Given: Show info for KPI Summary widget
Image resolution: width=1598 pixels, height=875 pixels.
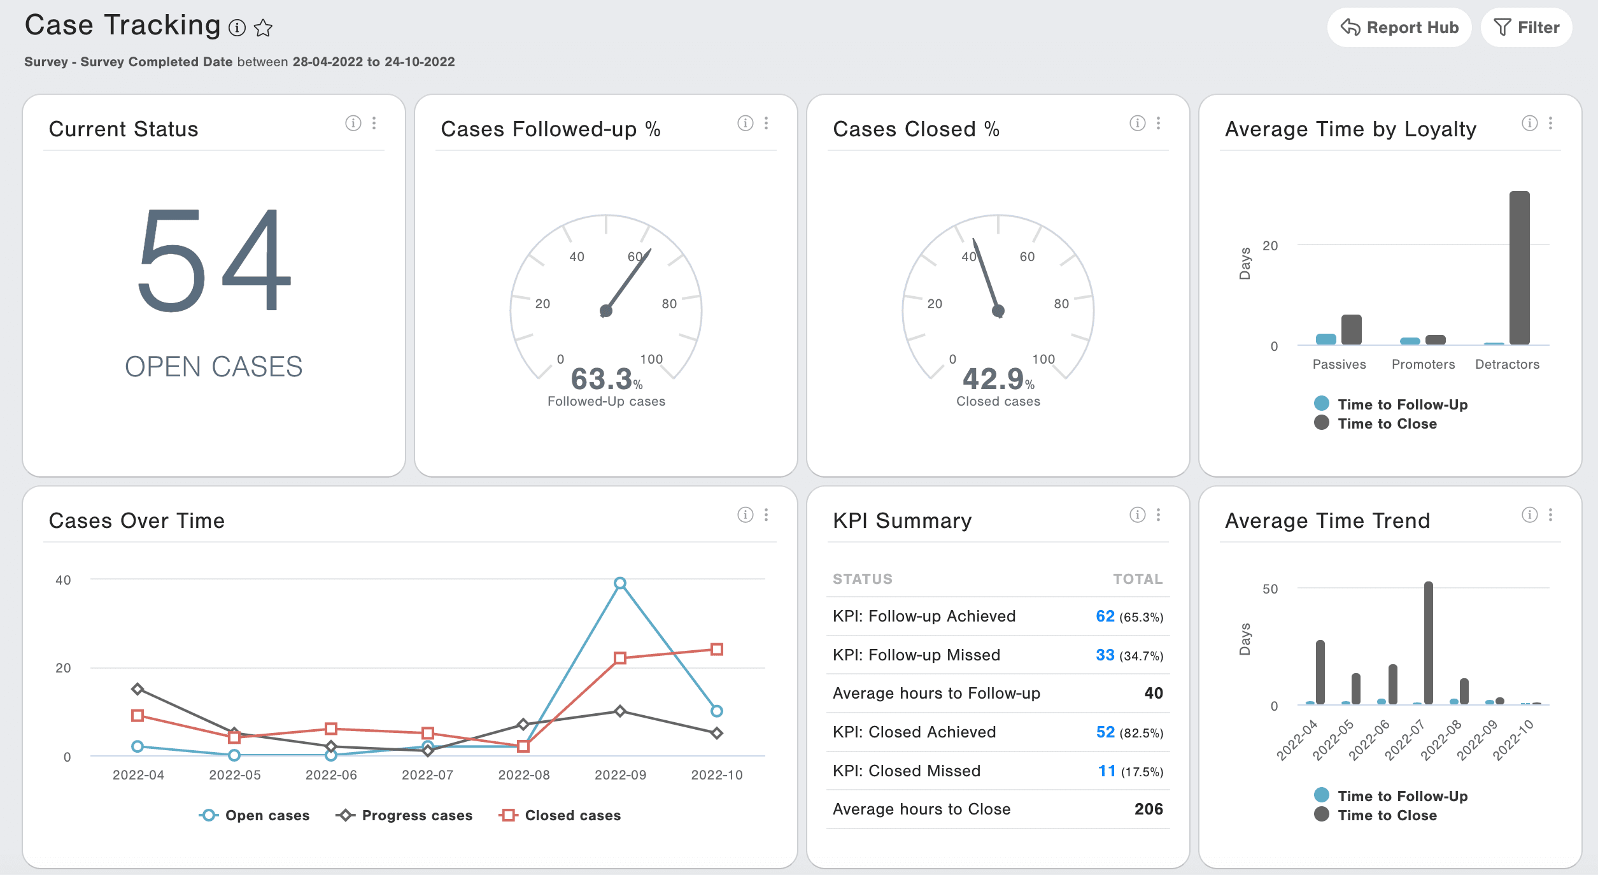Looking at the screenshot, I should point(1137,515).
